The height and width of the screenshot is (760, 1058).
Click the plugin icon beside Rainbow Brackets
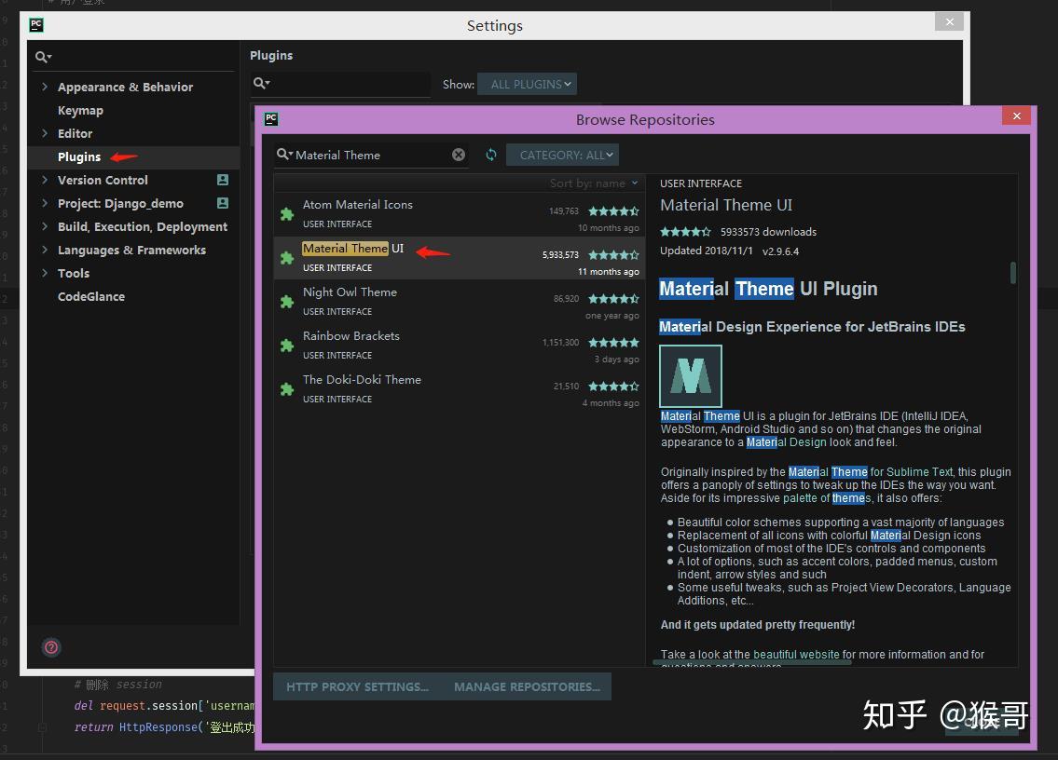coord(286,344)
